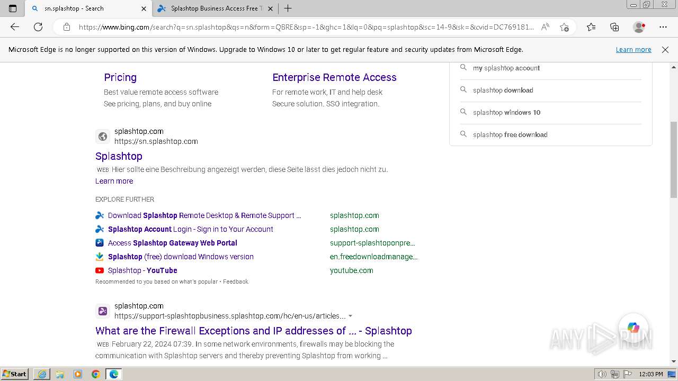Click the Feedback link under recommendations
Image resolution: width=678 pixels, height=381 pixels.
pyautogui.click(x=235, y=282)
